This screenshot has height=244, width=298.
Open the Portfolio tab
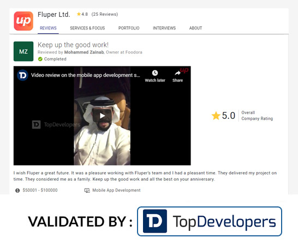[x=129, y=28]
